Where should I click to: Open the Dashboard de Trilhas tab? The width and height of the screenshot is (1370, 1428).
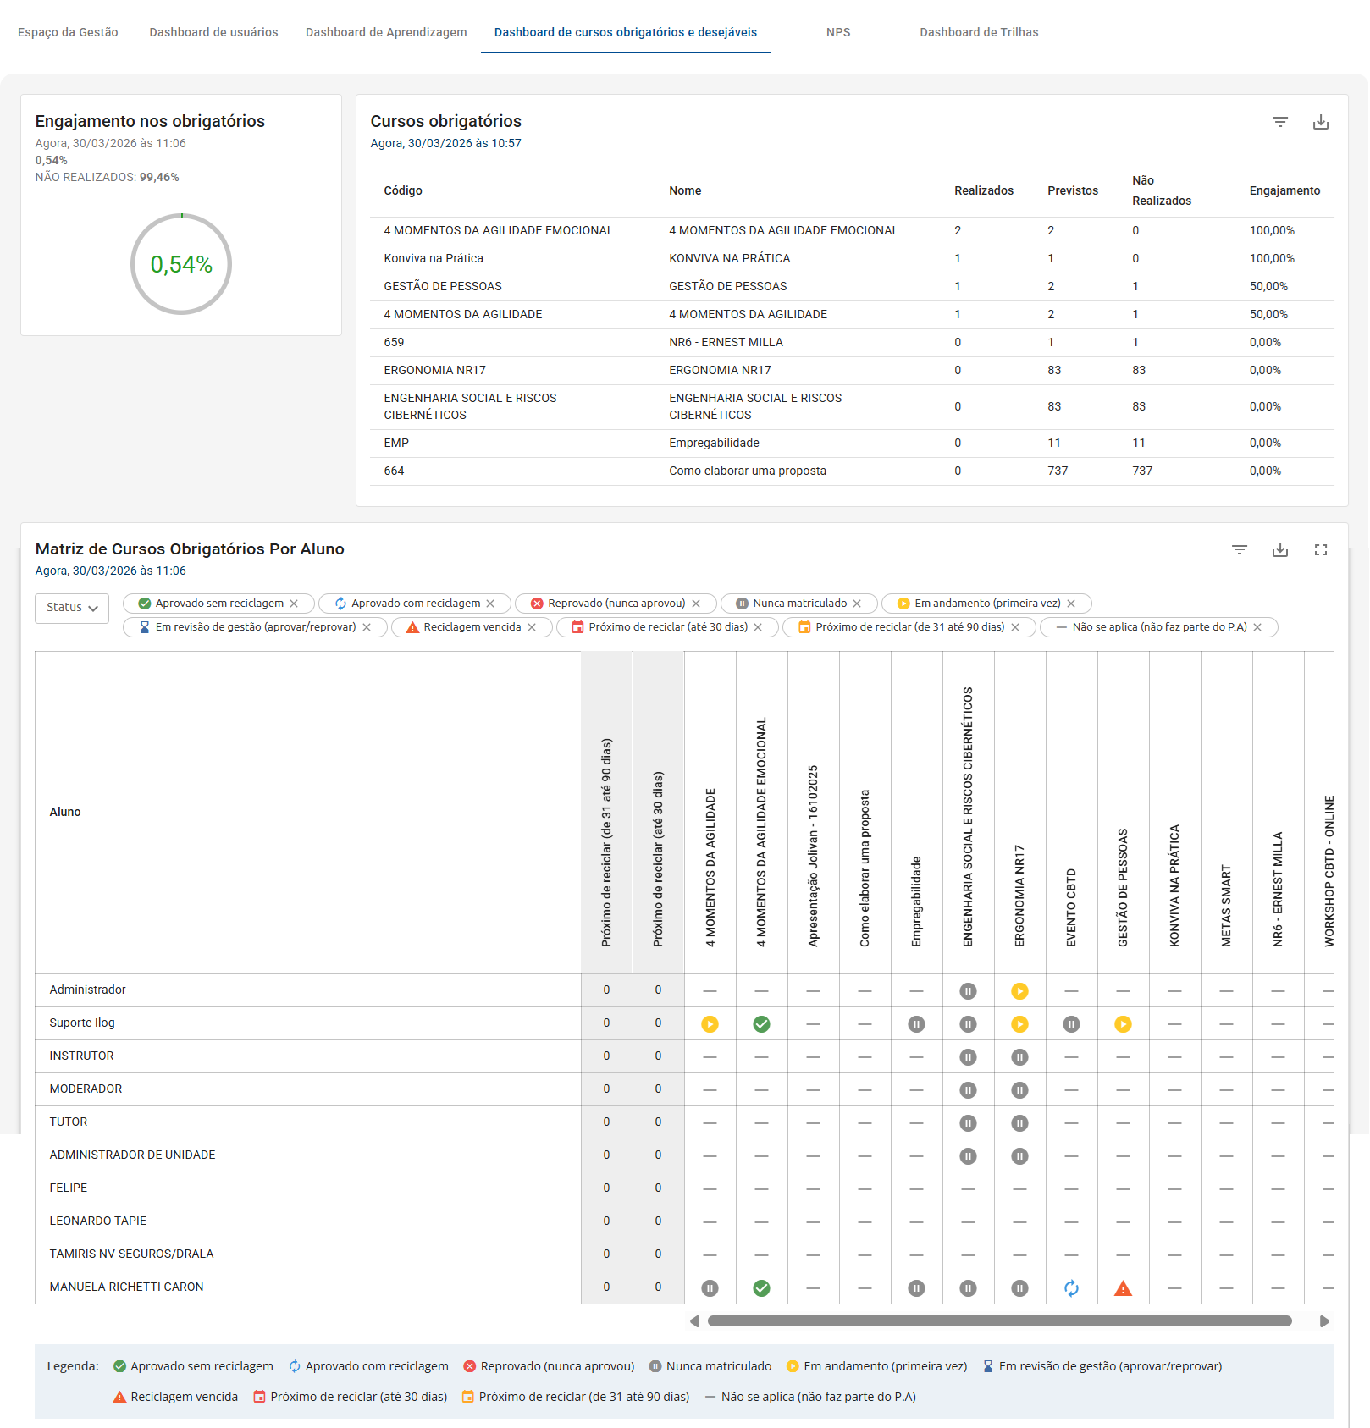(979, 33)
